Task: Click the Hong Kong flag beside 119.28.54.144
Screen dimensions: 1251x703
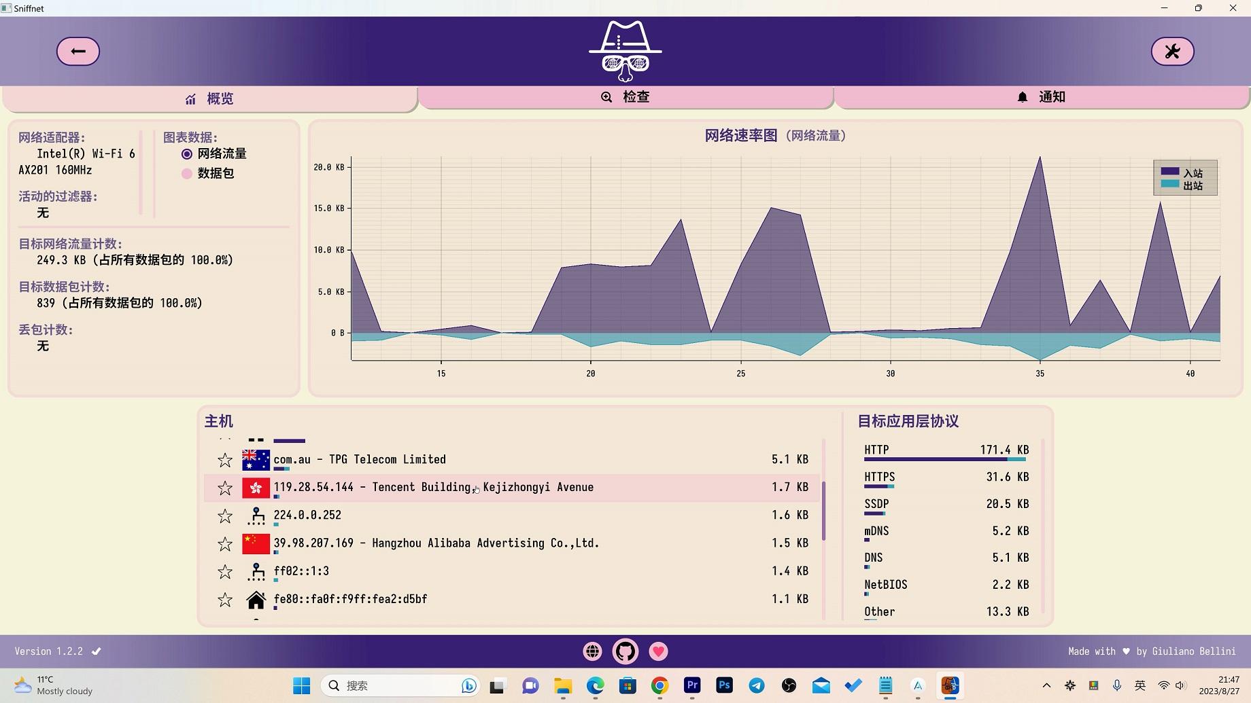Action: click(x=256, y=487)
